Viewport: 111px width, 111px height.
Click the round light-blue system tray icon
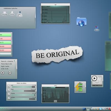pos(101,109)
